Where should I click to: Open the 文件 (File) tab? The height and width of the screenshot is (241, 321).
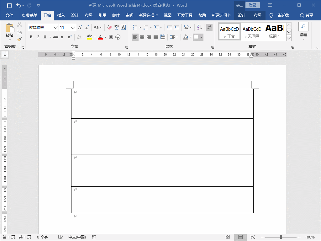[x=9, y=15]
